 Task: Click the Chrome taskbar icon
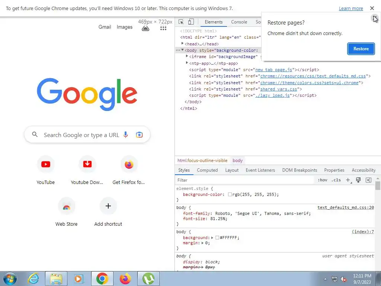point(102,279)
